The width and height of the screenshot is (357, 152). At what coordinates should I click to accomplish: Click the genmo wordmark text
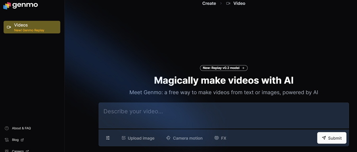(25, 5)
